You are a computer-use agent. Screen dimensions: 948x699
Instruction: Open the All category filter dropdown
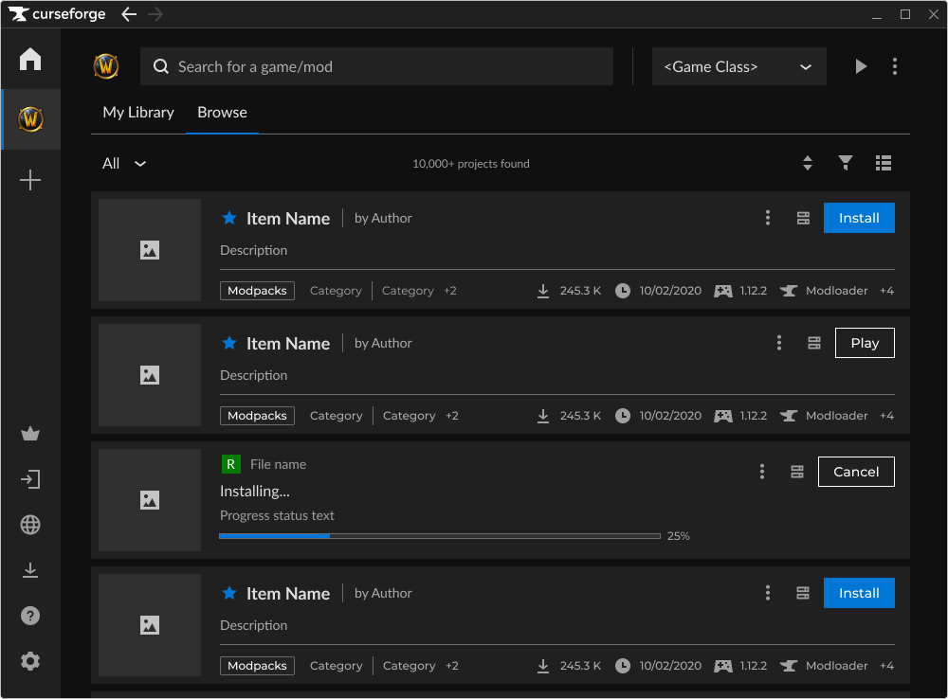point(124,164)
